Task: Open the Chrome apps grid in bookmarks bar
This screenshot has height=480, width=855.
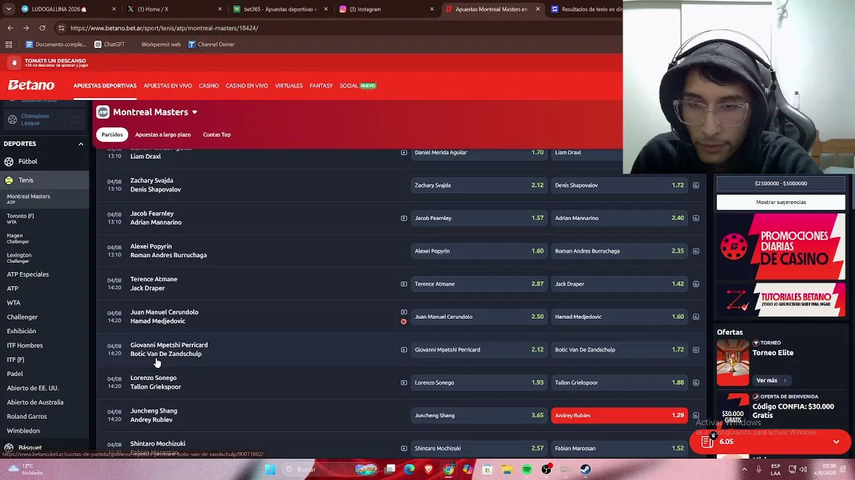Action: [x=9, y=45]
